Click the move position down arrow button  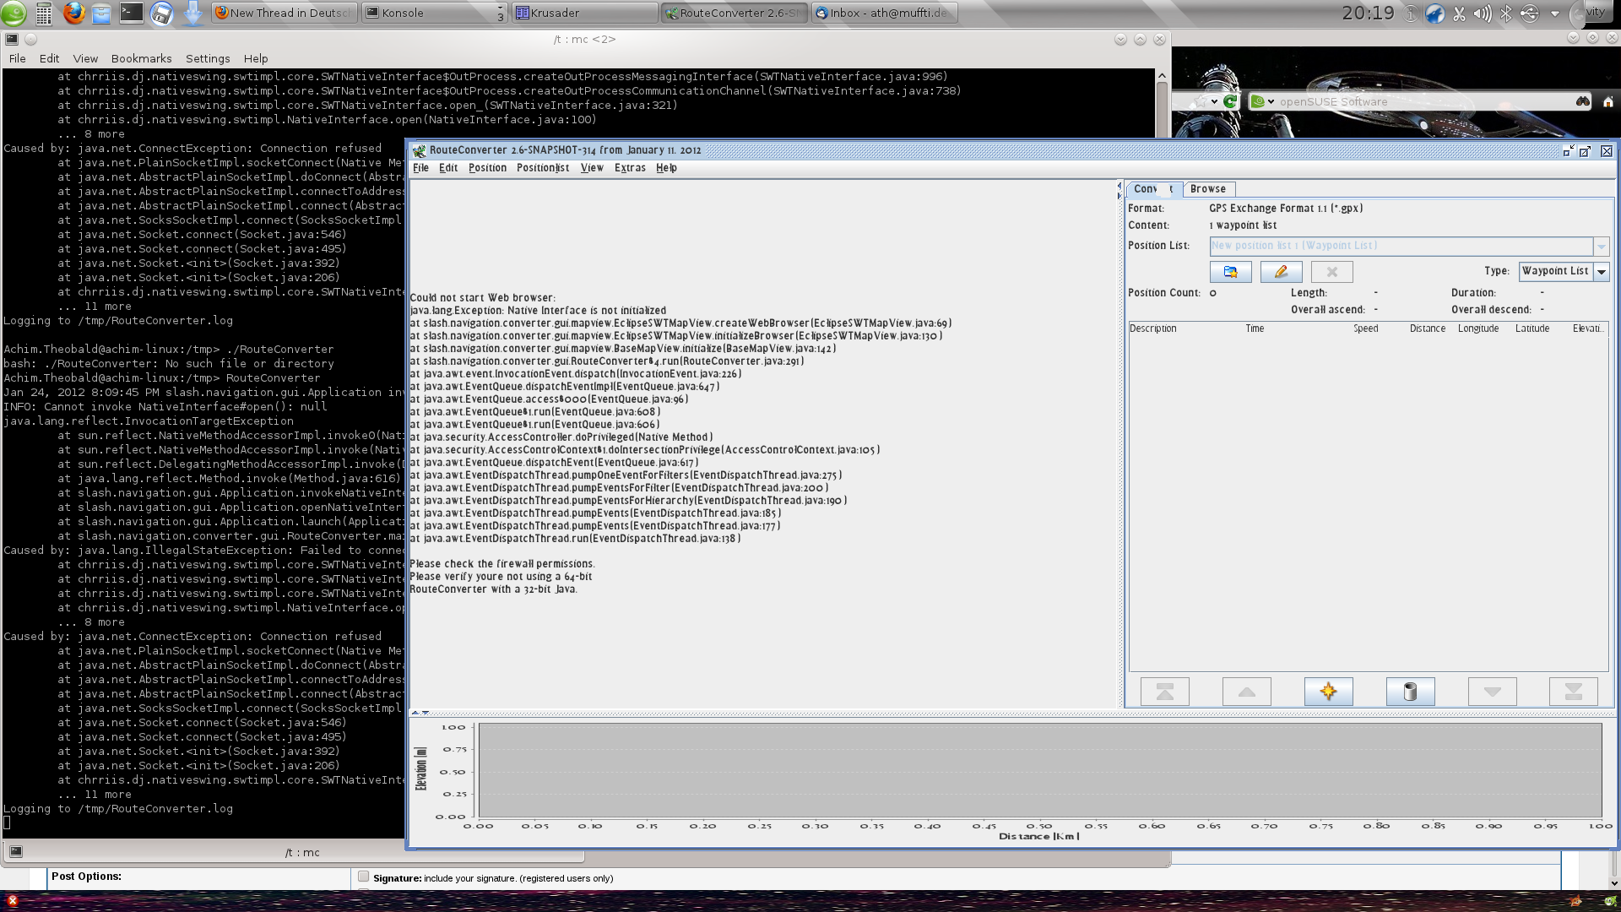(1492, 692)
